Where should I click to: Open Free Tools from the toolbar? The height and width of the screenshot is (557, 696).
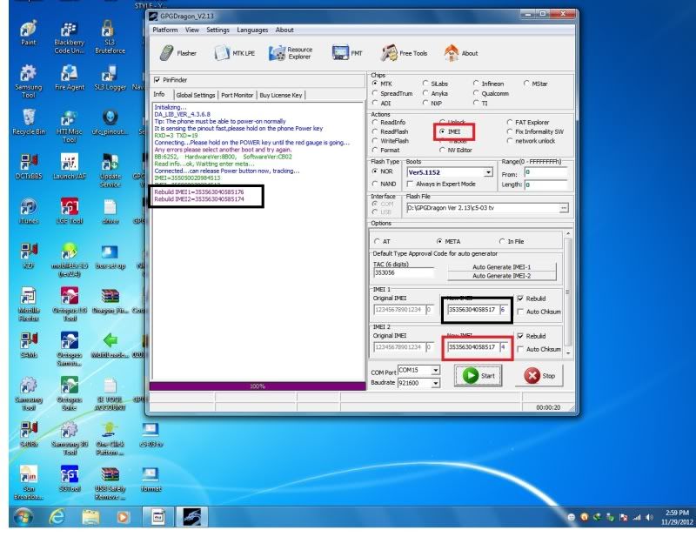click(404, 53)
